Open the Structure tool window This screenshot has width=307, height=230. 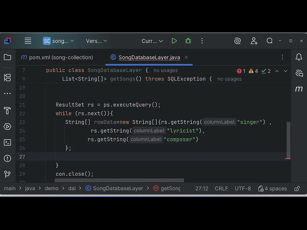pyautogui.click(x=7, y=77)
